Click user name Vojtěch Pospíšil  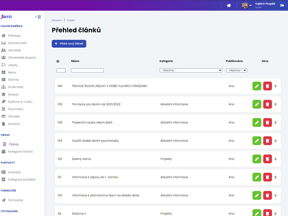265,4
